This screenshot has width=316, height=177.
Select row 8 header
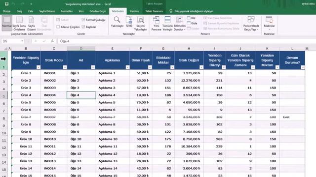tap(4, 118)
